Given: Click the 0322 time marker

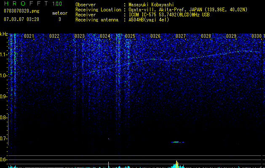Looking at the screenshot, I should pyautogui.click(x=54, y=36).
